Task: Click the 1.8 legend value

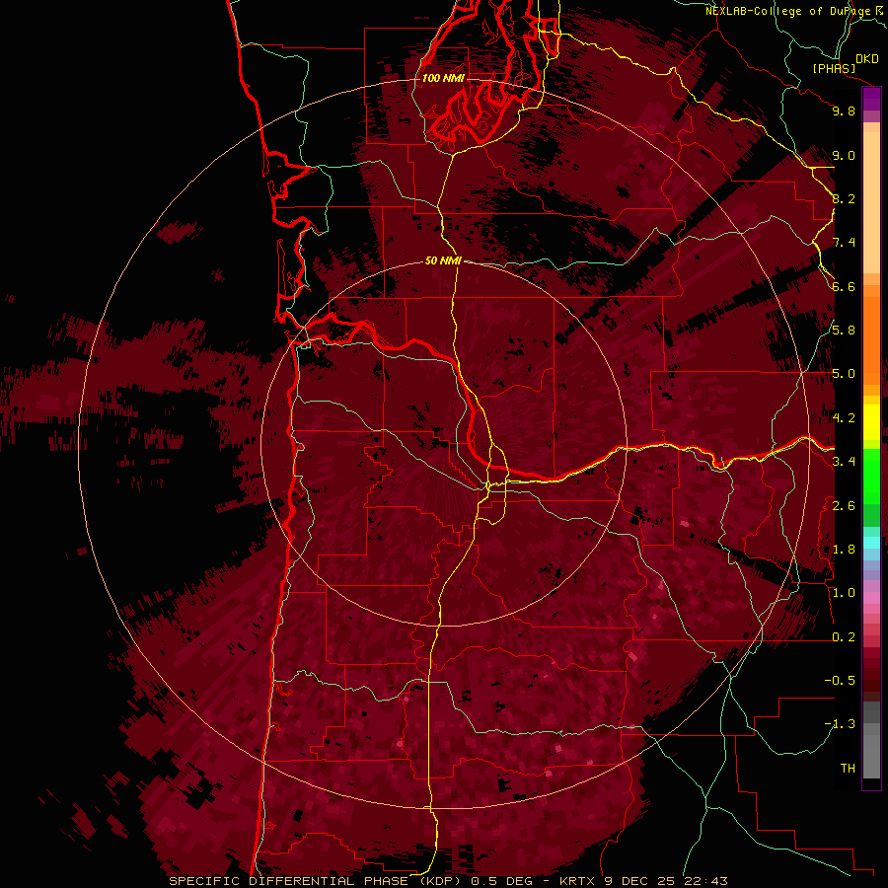Action: 844,550
